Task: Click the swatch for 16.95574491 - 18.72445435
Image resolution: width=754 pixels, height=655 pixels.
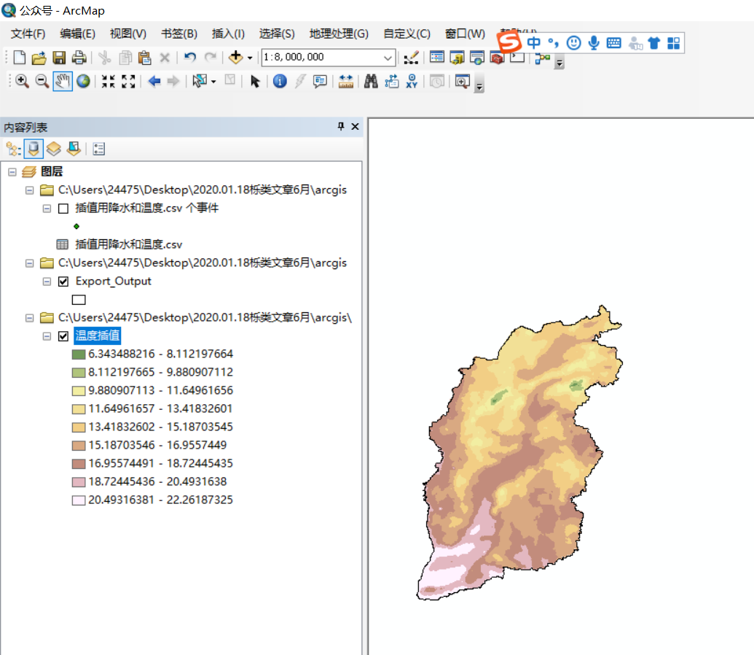Action: (79, 464)
